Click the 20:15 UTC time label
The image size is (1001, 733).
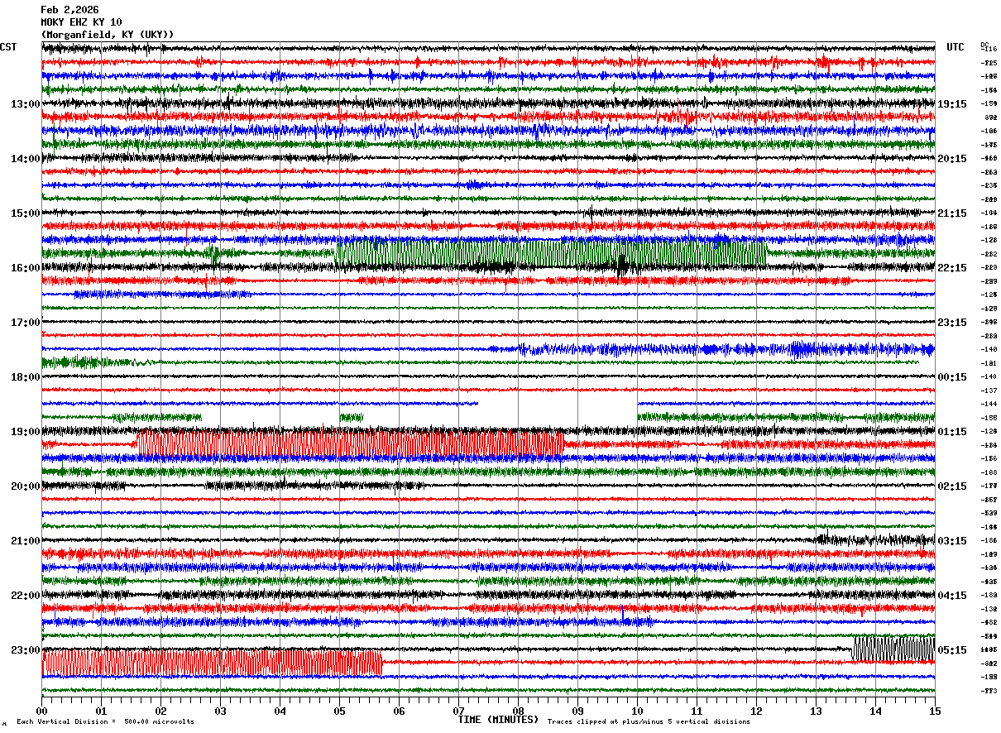[x=952, y=159]
